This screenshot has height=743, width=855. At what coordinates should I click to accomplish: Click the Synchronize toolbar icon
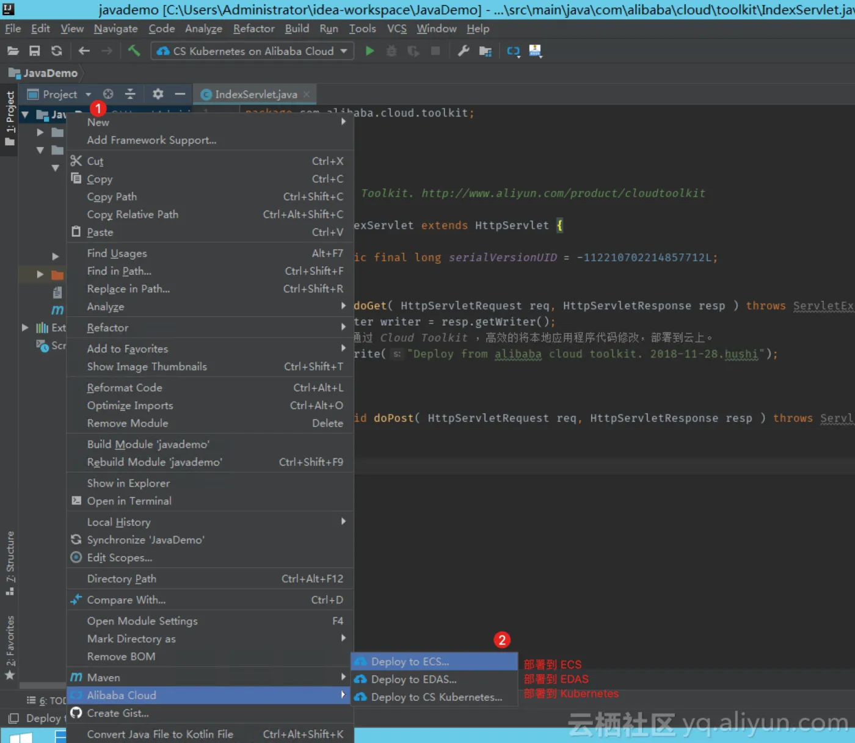point(57,51)
